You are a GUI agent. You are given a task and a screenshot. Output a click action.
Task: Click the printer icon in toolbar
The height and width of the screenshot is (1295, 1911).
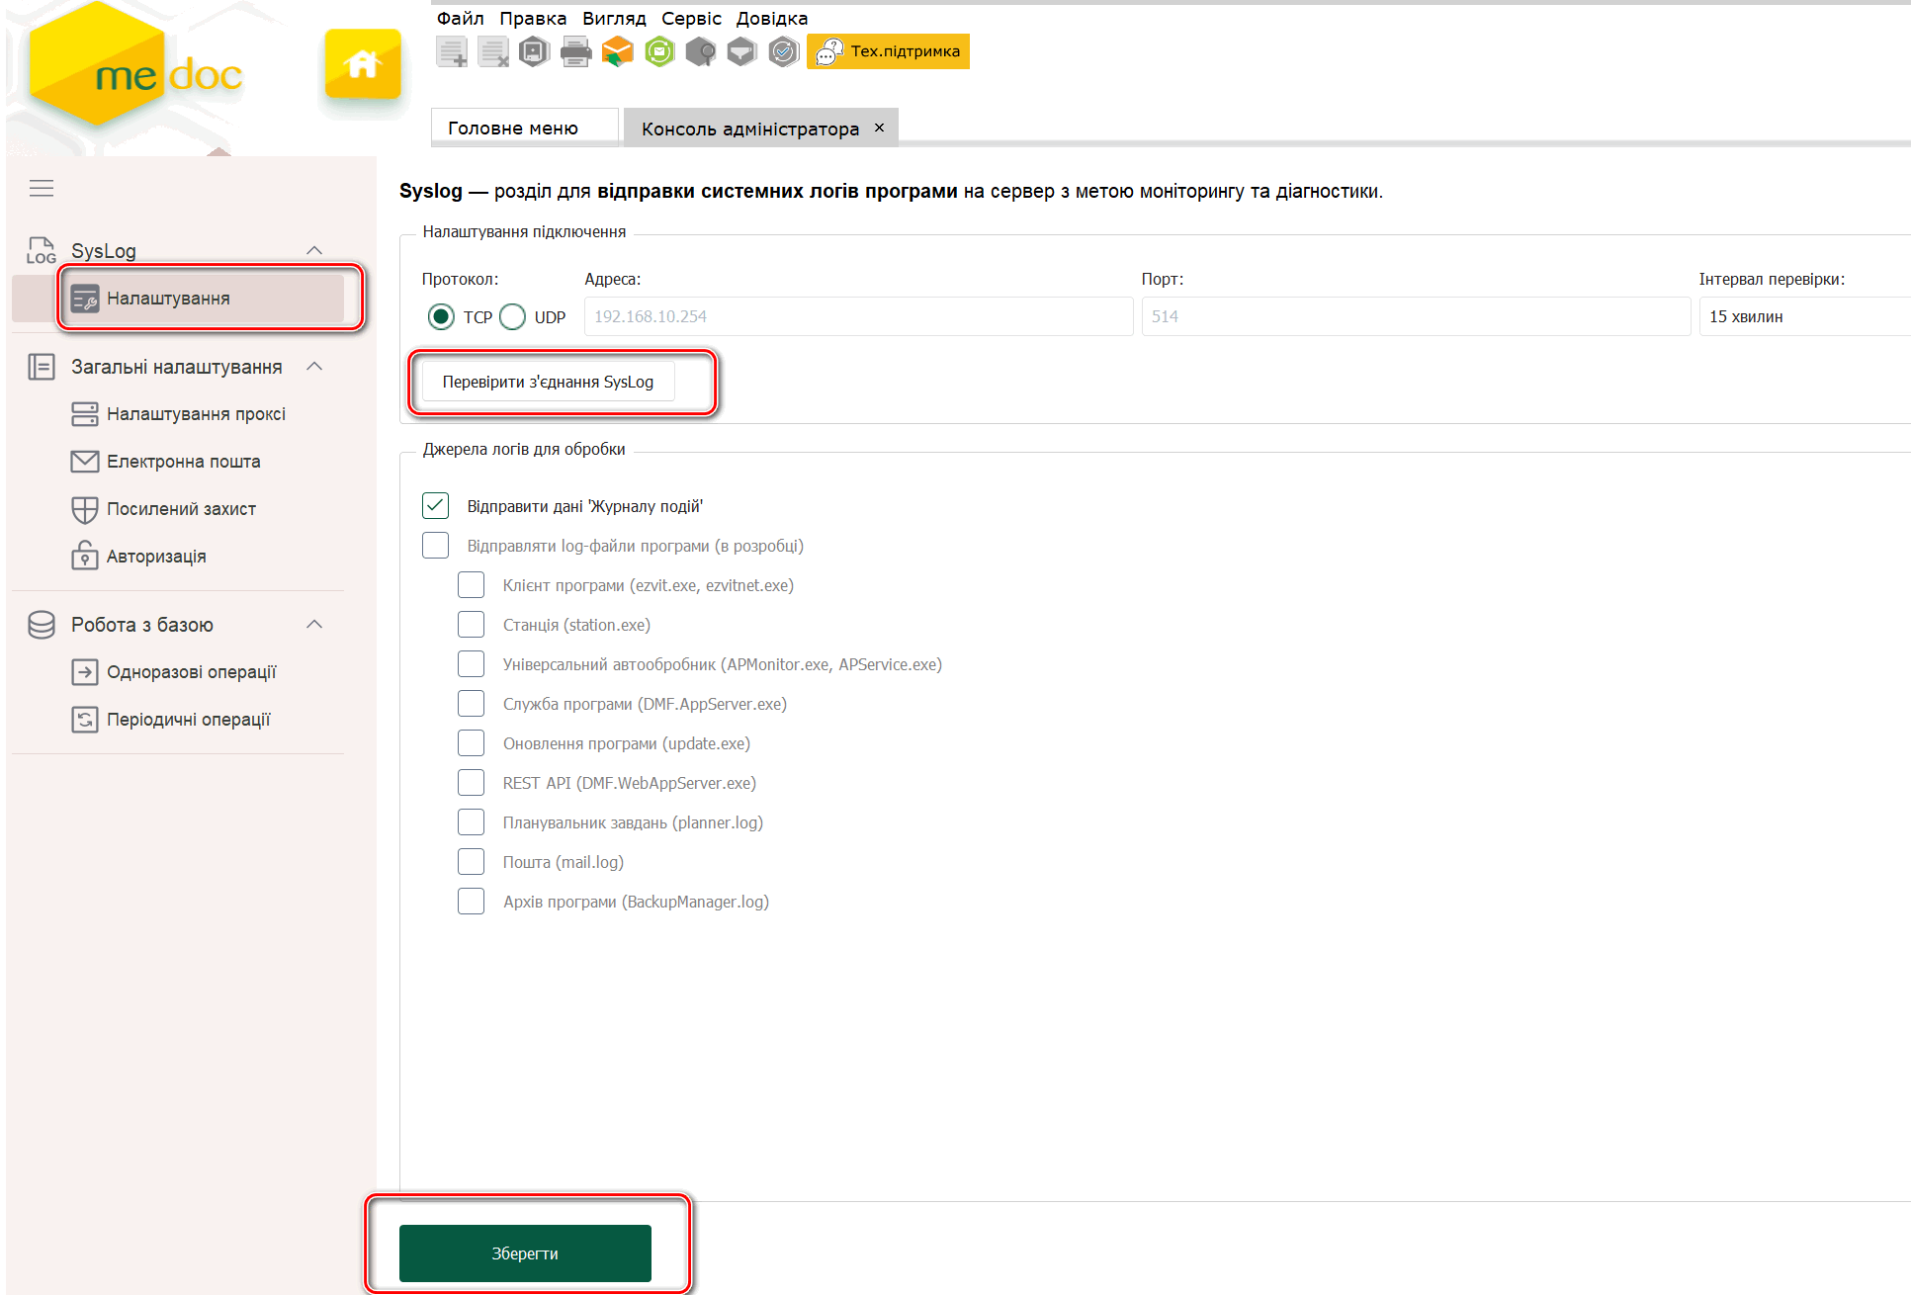(575, 51)
